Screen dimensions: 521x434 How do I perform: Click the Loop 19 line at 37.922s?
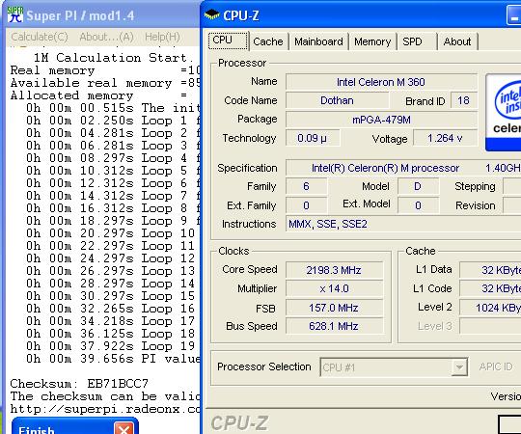(x=111, y=346)
